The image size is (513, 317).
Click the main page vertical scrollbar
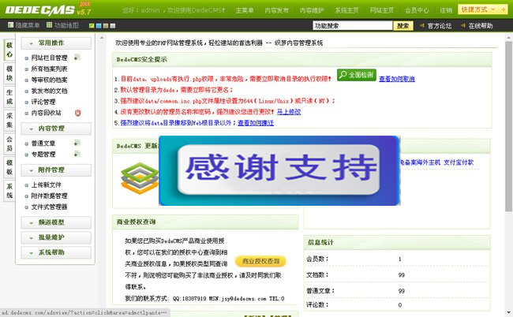point(508,126)
